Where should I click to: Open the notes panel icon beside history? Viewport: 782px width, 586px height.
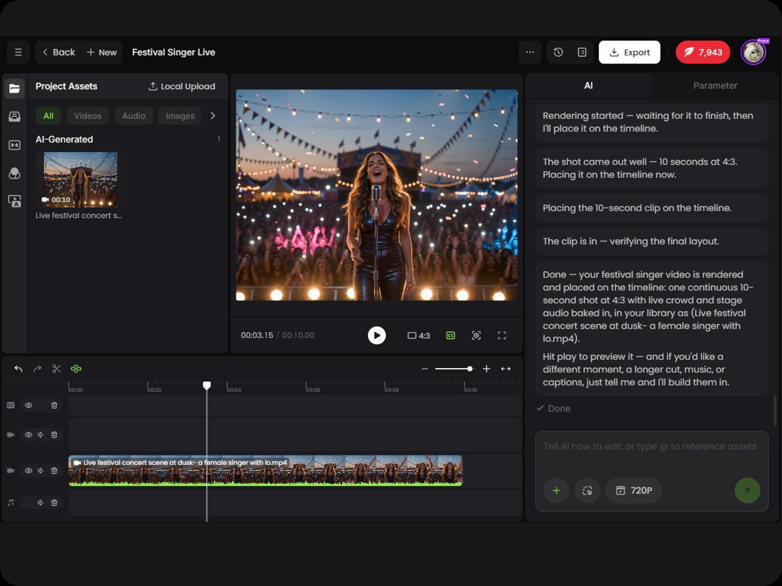582,52
